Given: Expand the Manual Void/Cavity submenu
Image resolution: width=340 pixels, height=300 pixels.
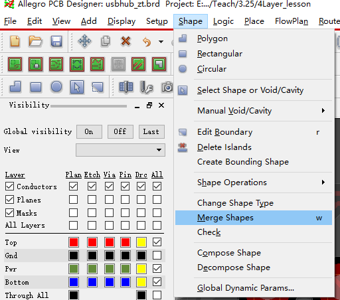Looking at the screenshot, I should tap(254, 111).
